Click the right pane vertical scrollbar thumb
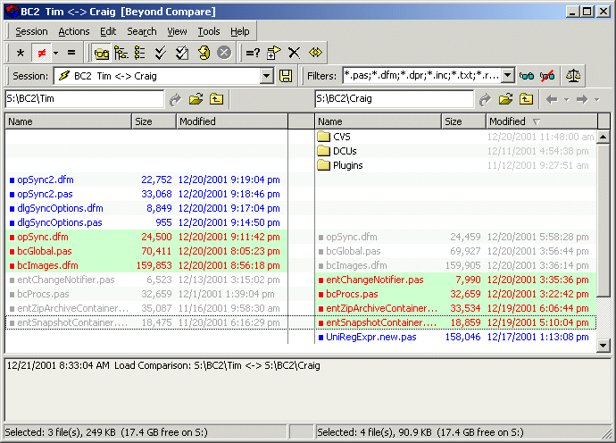The image size is (616, 443). (603, 220)
